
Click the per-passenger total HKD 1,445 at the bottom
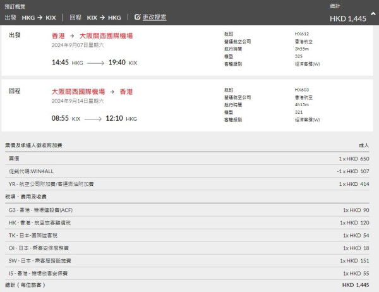tap(356, 285)
